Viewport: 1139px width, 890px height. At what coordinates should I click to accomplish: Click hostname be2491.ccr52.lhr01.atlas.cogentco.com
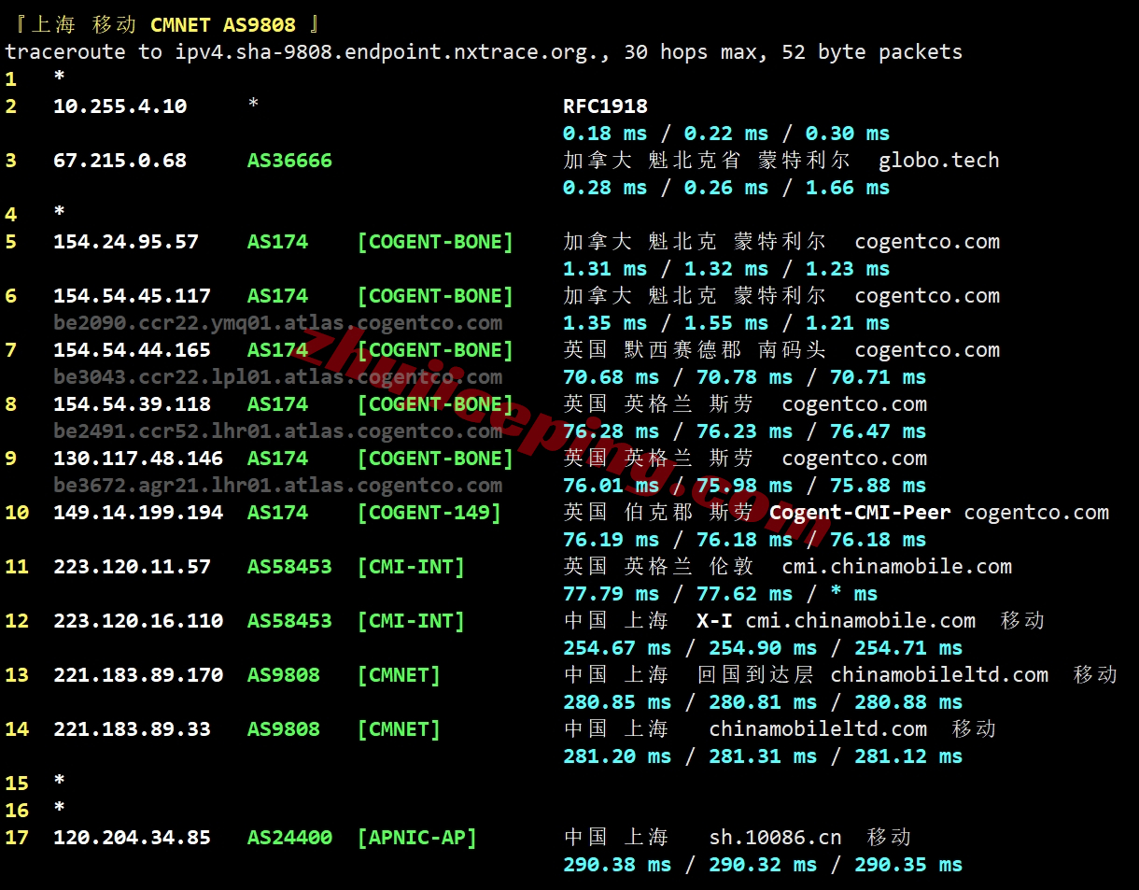click(277, 431)
